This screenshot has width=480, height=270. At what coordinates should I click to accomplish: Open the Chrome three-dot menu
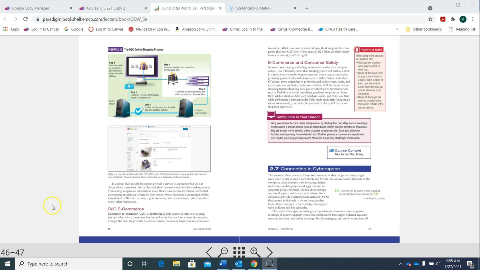click(473, 19)
